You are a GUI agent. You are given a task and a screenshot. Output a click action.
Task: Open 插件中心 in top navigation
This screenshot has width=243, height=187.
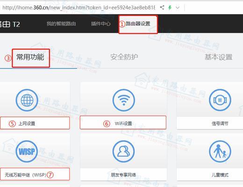101,24
